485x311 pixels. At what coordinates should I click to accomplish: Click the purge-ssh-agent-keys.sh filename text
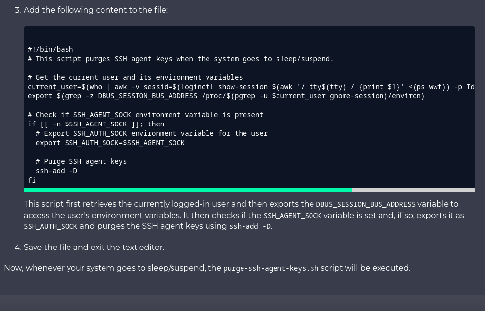[x=271, y=269]
